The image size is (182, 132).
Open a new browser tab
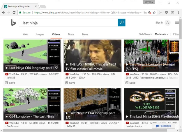[43, 6]
